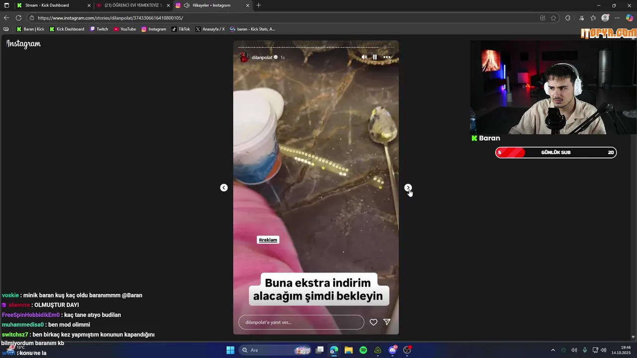Open the favorites bar folder icon
Screen dimensions: 637x358
click(x=6, y=29)
